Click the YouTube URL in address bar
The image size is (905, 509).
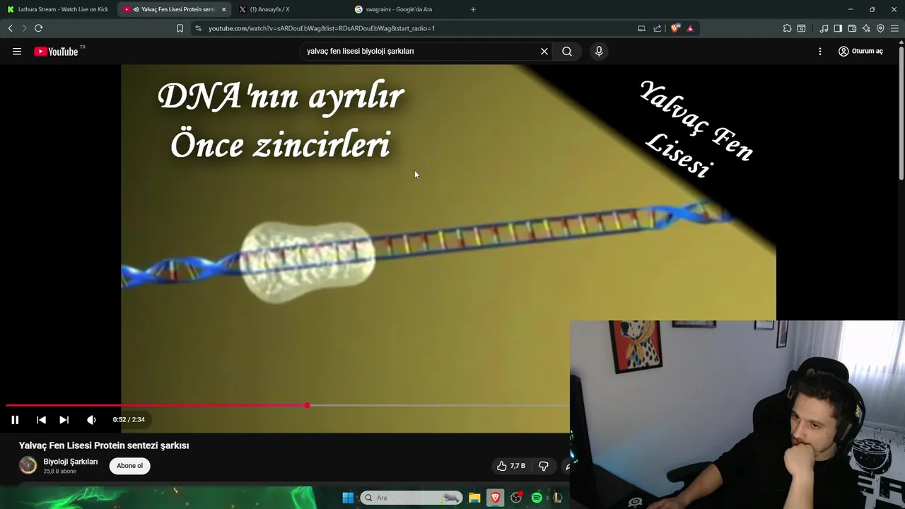pos(322,28)
